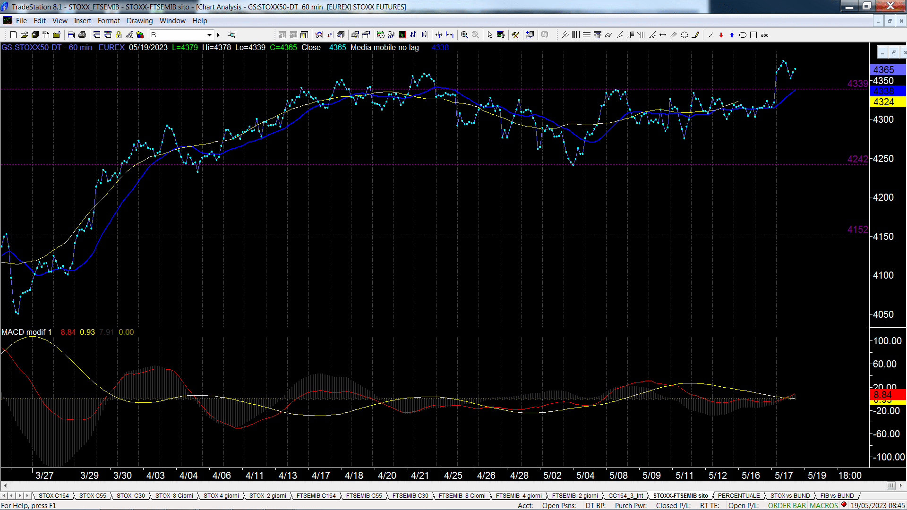Screen dimensions: 907x510
Task: Click the horizontal scrollbar left arrow
Action: 5,485
